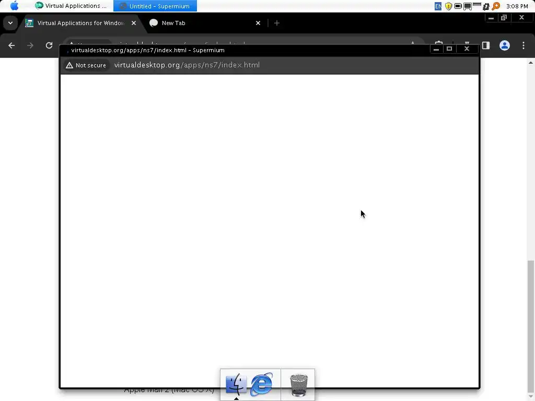535x401 pixels.
Task: Open the three-dot browser menu
Action: (524, 45)
